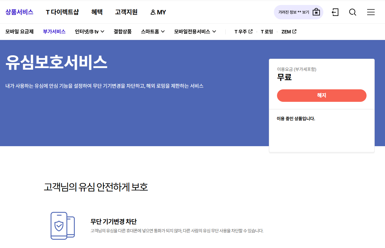Click the 해지 button to cancel service
The height and width of the screenshot is (248, 385).
322,96
